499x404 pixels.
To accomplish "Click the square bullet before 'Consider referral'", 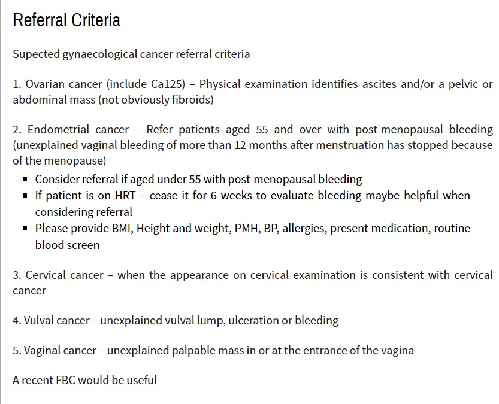I will coord(25,179).
